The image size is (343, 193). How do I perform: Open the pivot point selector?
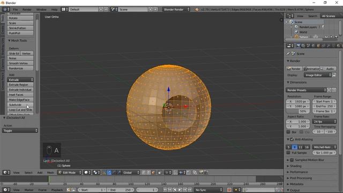(96, 173)
